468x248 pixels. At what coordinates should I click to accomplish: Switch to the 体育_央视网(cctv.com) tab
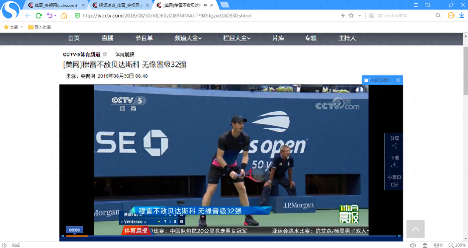[x=56, y=5]
